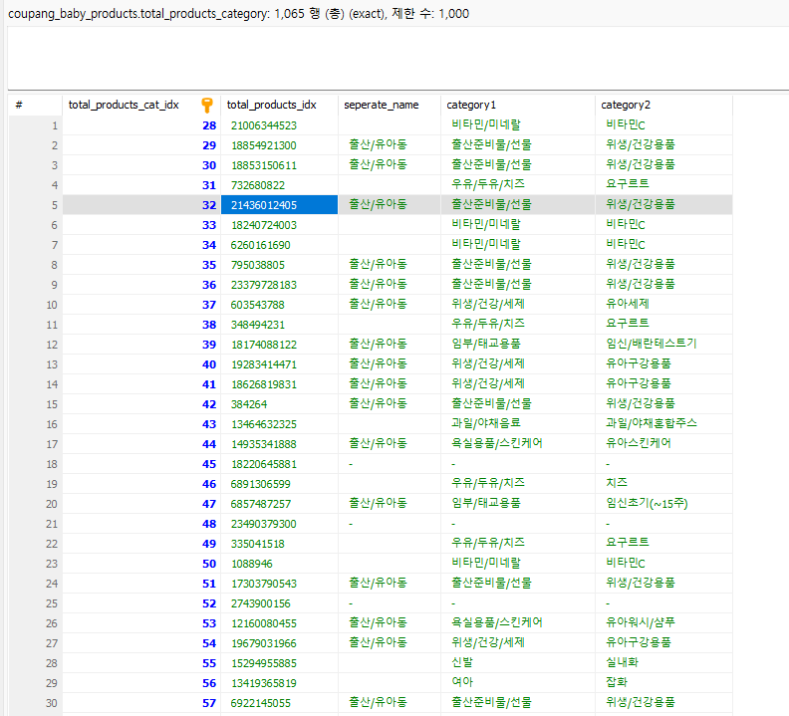789x716 pixels.
Task: Click 유아스킨케어 category2 cell
Action: (663, 443)
